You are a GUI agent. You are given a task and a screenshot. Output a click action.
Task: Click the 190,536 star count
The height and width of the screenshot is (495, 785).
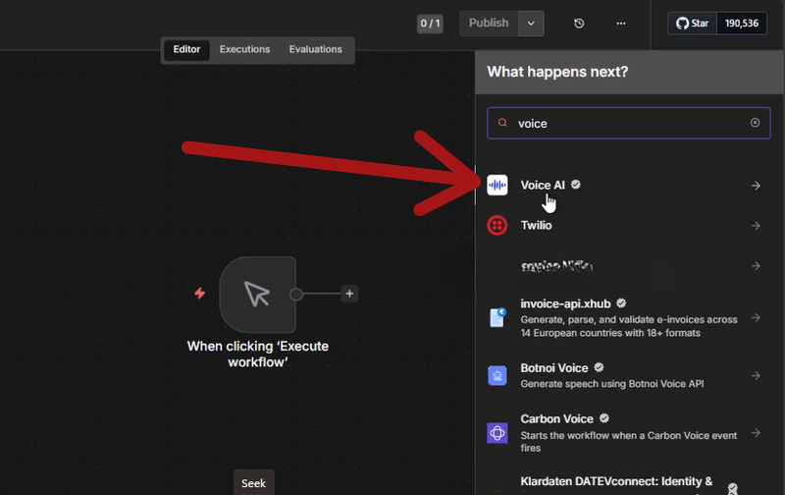(x=742, y=23)
